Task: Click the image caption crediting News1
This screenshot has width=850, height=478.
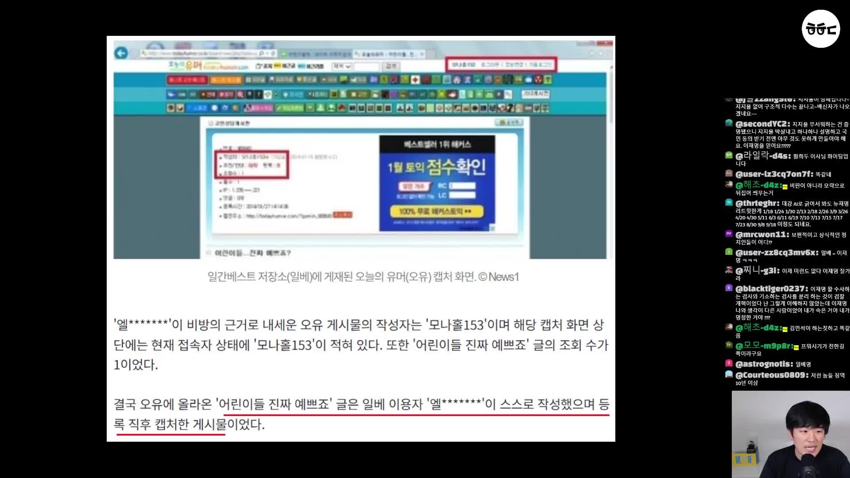Action: [x=363, y=277]
